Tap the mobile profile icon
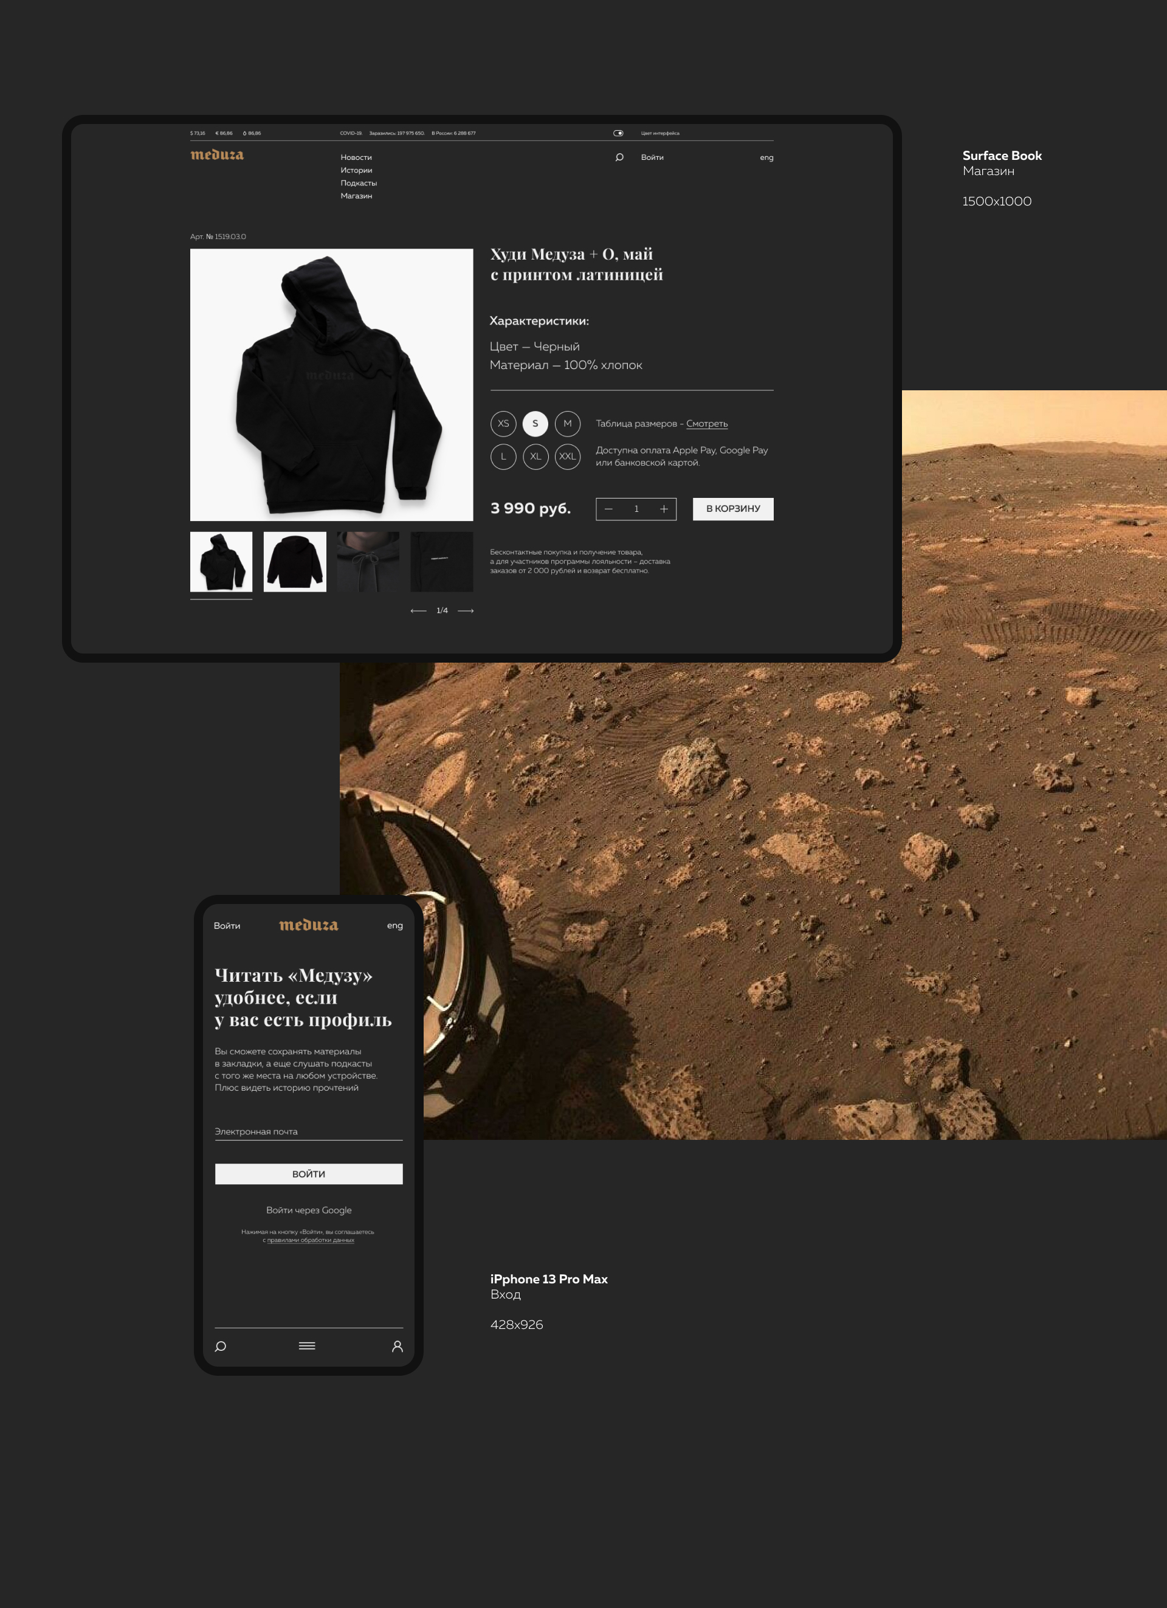This screenshot has width=1167, height=1608. click(x=397, y=1347)
